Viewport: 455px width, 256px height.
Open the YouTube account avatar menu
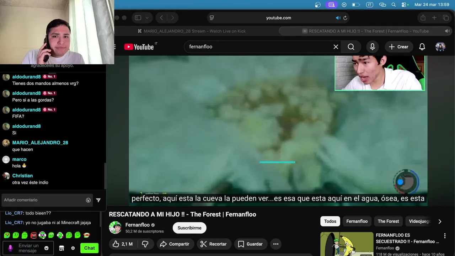440,47
